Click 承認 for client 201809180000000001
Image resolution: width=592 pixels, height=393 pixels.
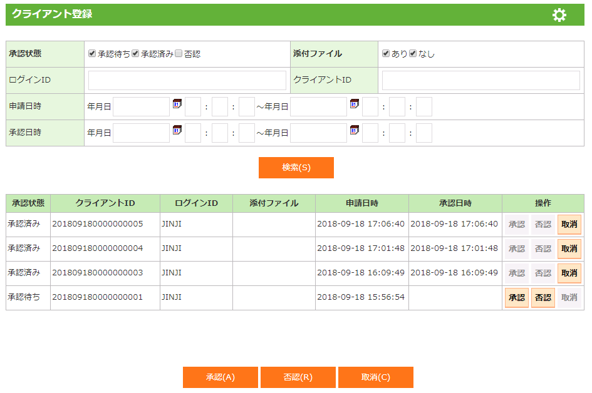[x=517, y=298]
